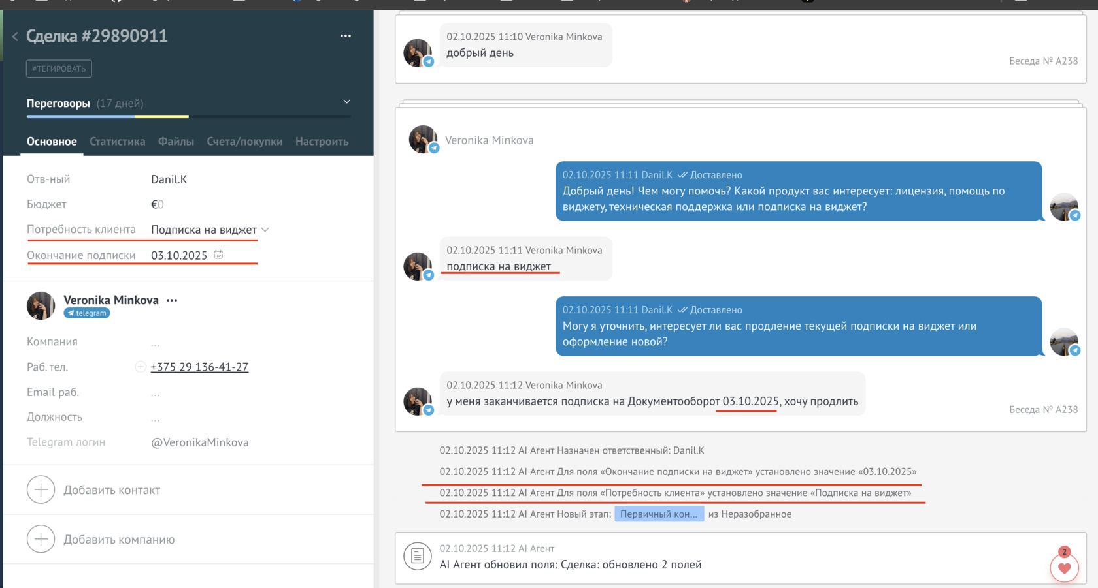The width and height of the screenshot is (1098, 588).
Task: Open the three-dot deal options menu
Action: [346, 36]
